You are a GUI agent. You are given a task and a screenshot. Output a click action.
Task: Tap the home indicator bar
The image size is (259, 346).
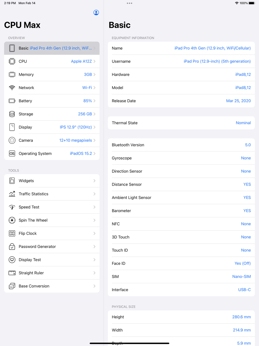[129, 343]
